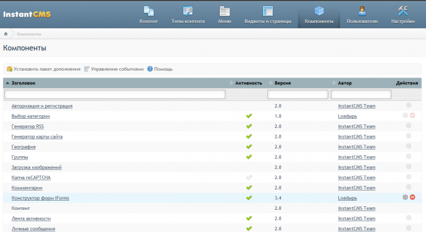Screen dimensions: 426x232
Task: Click the Компоненты breadcrumb
Action: tap(29, 34)
